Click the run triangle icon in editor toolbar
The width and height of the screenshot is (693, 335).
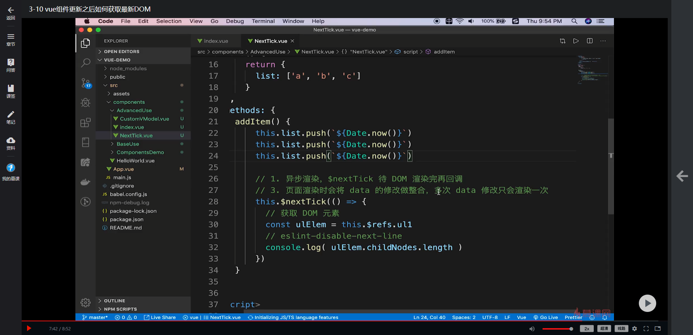tap(576, 41)
